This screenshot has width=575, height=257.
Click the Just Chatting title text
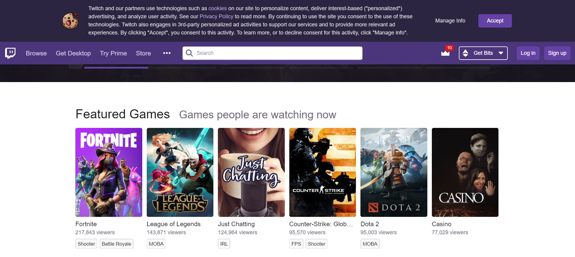(x=236, y=224)
